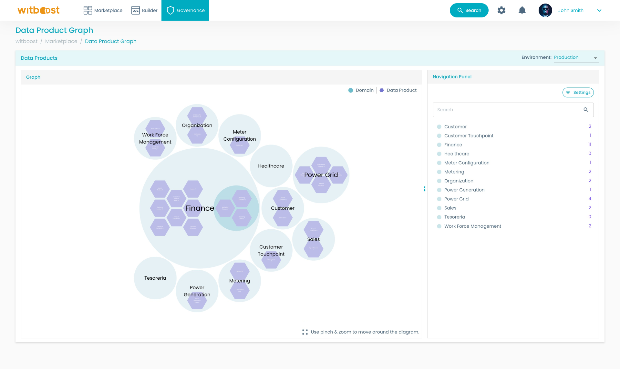Image resolution: width=620 pixels, height=369 pixels.
Task: Expand the user account chevron next to John Smith
Action: [599, 10]
